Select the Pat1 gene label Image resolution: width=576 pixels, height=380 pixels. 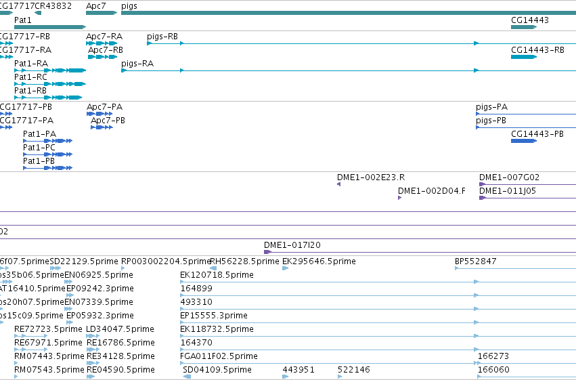pos(23,20)
